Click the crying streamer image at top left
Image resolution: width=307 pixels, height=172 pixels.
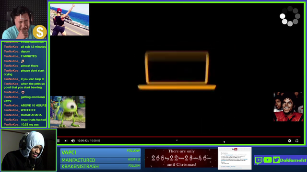pyautogui.click(x=24, y=20)
